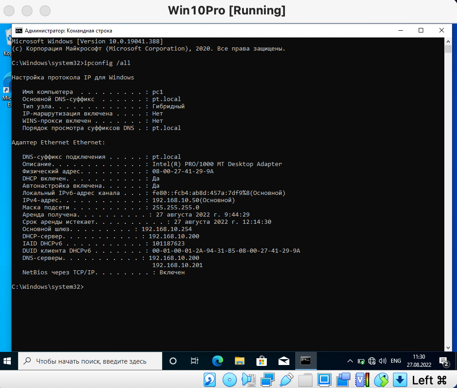Open network status tray icon
Viewport: 457px width, 388px height.
[372, 361]
